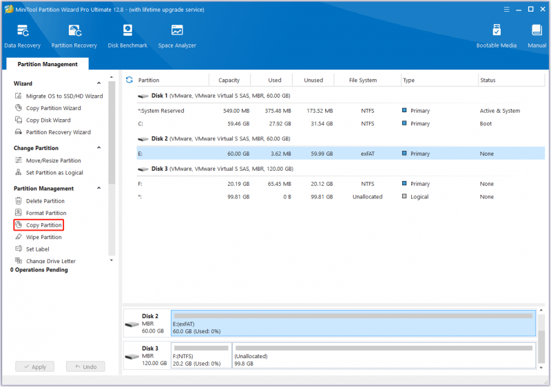551x387 pixels.
Task: Sort by the Capacity column header
Action: coord(229,80)
